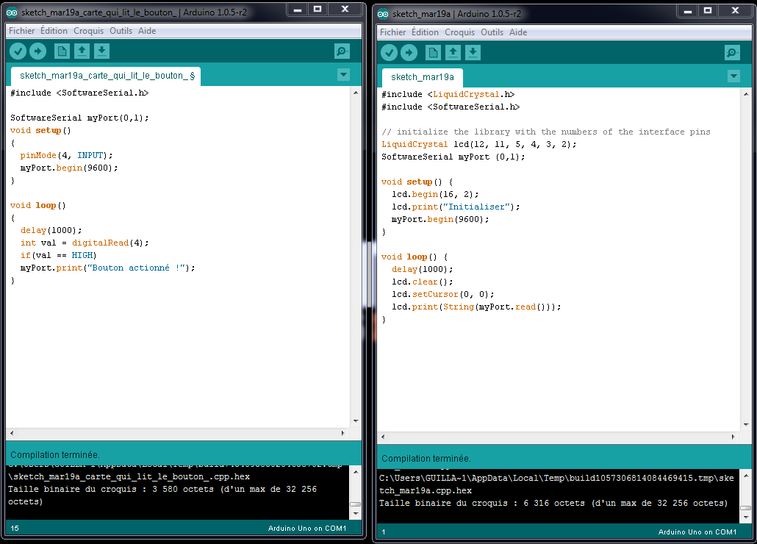Click 'lcd.print("Initialiser");' line in right editor
The height and width of the screenshot is (544, 757).
point(456,207)
